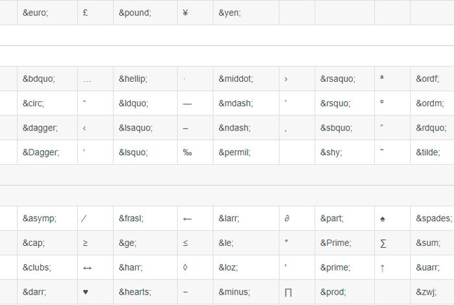Click the greater-than-or-equal symbol

point(86,243)
